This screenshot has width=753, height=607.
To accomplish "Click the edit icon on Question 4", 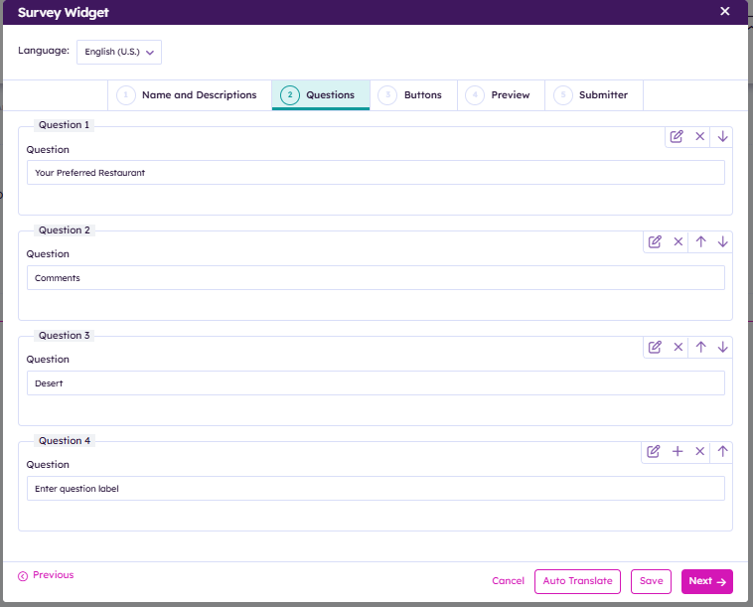I will click(x=653, y=451).
